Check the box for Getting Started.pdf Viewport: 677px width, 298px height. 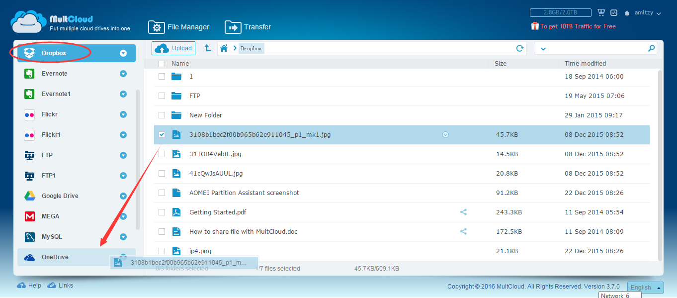(x=162, y=212)
